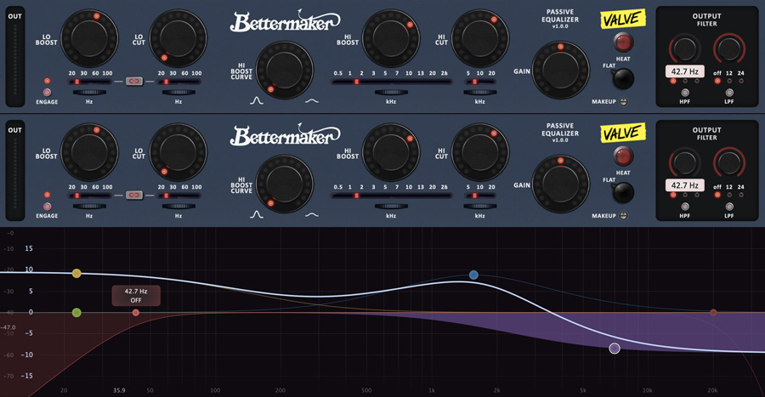Click the link icon between top Lo frequency selectors
Image resolution: width=765 pixels, height=397 pixels.
coord(133,82)
